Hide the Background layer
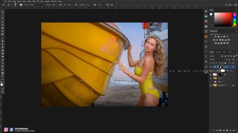 coord(210,85)
